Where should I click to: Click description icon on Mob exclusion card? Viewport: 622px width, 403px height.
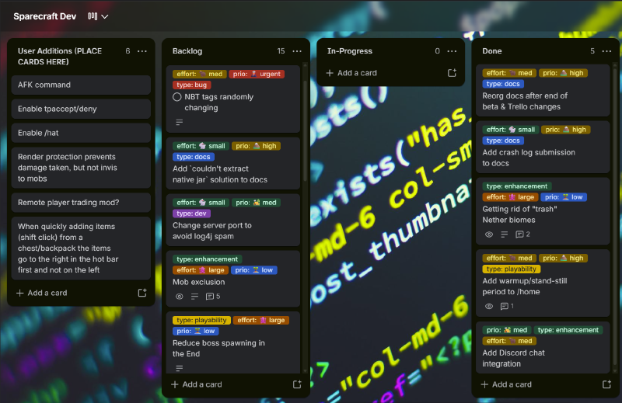point(194,297)
